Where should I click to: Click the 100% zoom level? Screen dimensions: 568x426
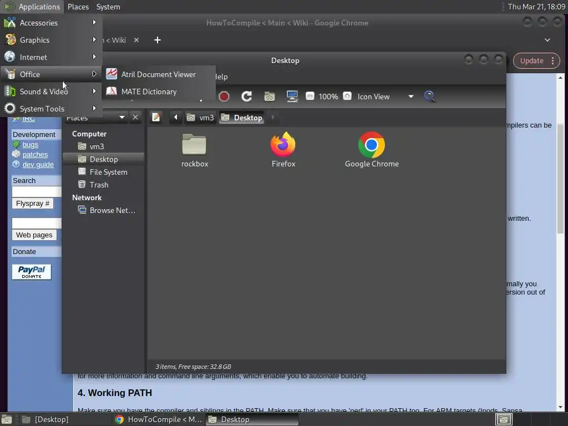click(328, 97)
